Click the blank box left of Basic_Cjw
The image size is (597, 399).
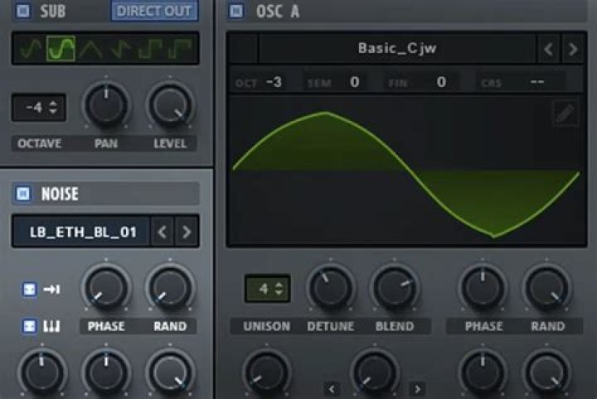(x=243, y=49)
